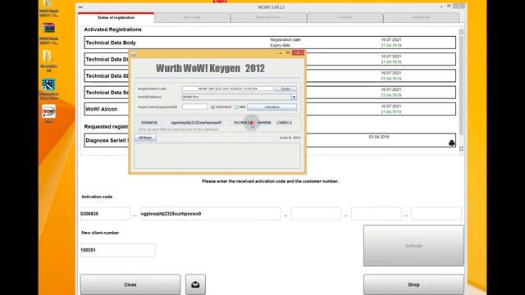Screen dimensions: 525x295
Task: Click the Registration Code field in the keygen
Action: pos(228,88)
